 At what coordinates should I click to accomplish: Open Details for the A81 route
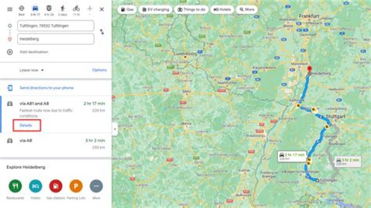tap(26, 125)
